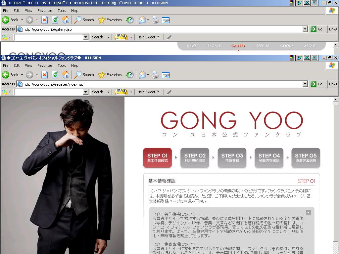This screenshot has width=339, height=254.
Task: Expand smiley dropdown arrow in front window
Action: click(x=131, y=92)
